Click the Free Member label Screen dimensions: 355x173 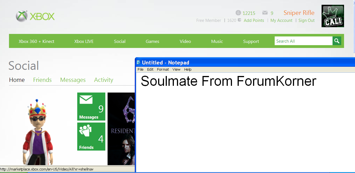coord(209,20)
